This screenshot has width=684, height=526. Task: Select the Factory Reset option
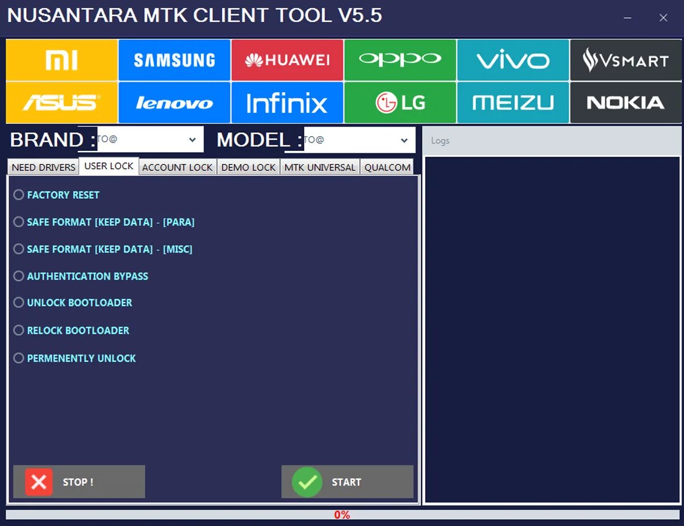(56, 195)
